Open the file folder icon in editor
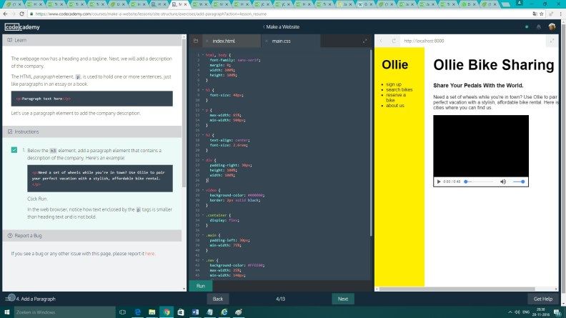Screen dimensions: 566x318 point(195,41)
